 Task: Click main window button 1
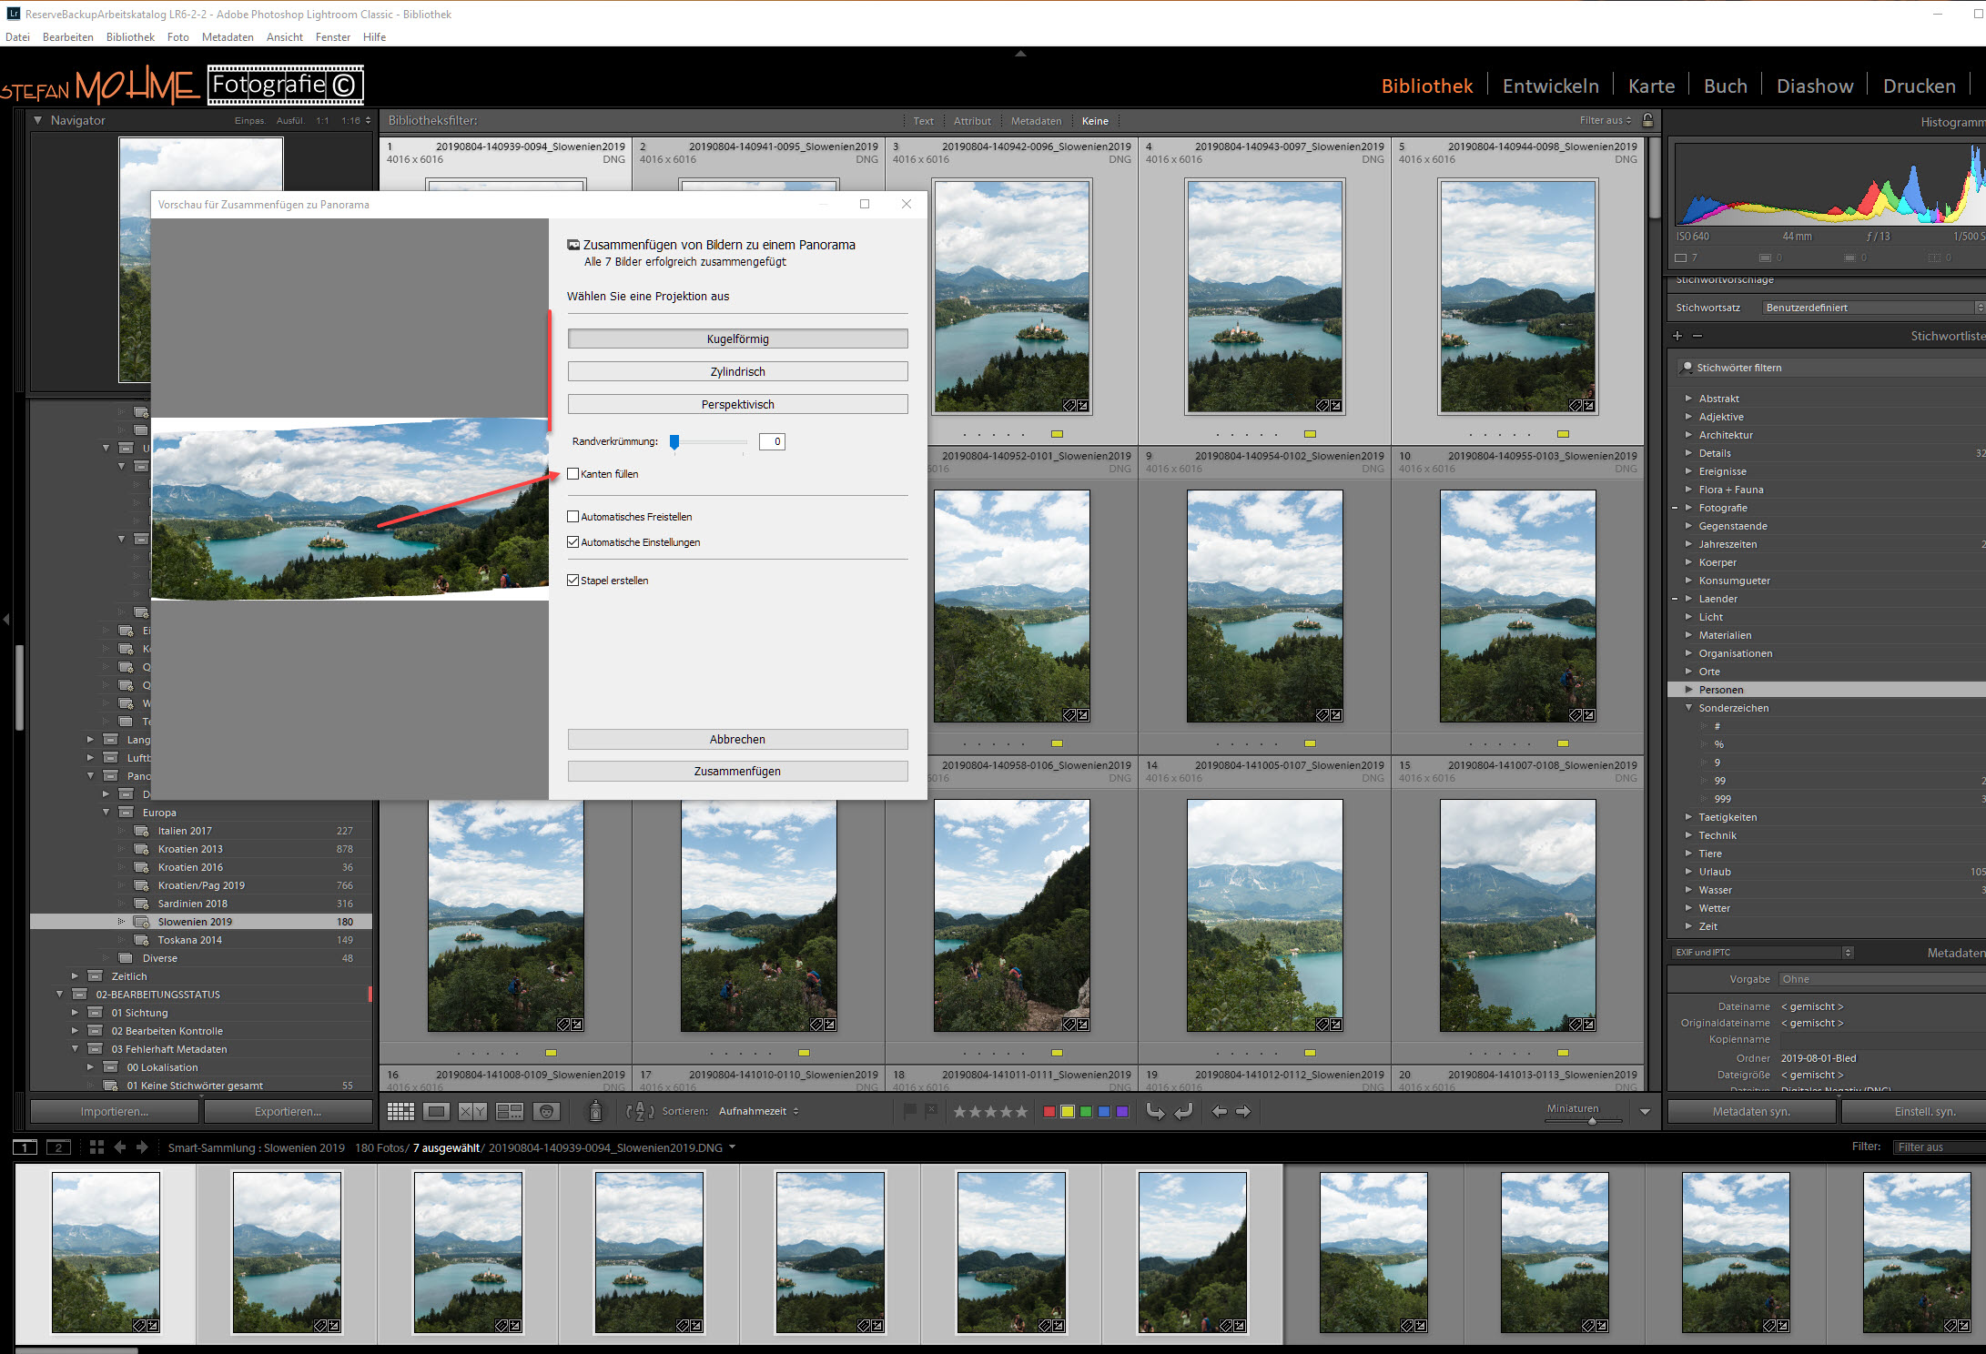pyautogui.click(x=25, y=1147)
